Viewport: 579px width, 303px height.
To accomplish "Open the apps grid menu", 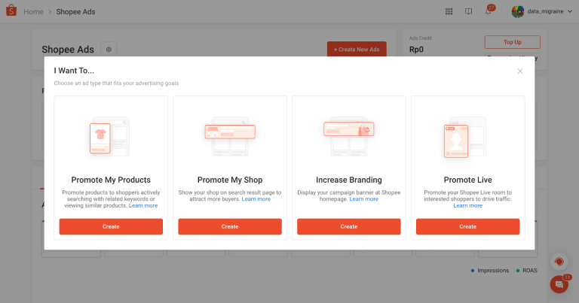I will click(x=449, y=11).
